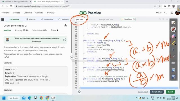Switch to the Problem tab
The image size is (180, 101).
click(14, 19)
